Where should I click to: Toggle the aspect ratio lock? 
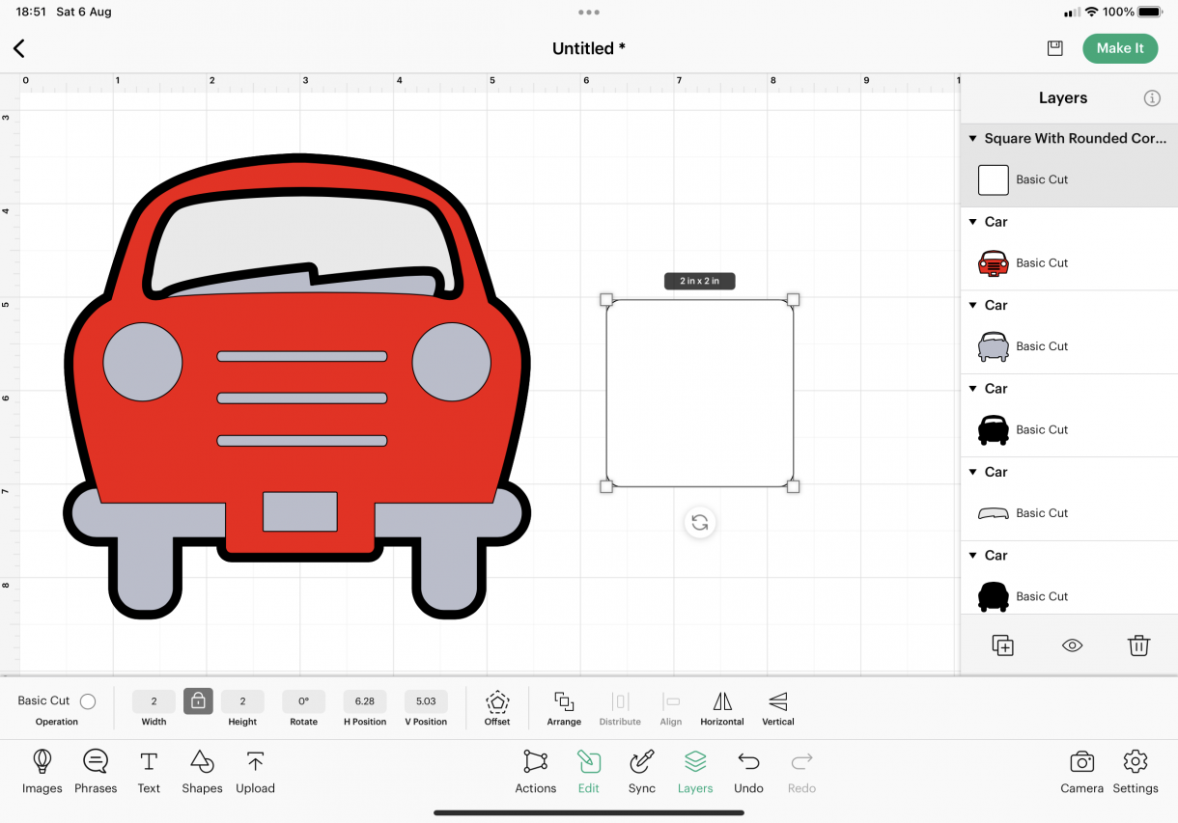[198, 701]
